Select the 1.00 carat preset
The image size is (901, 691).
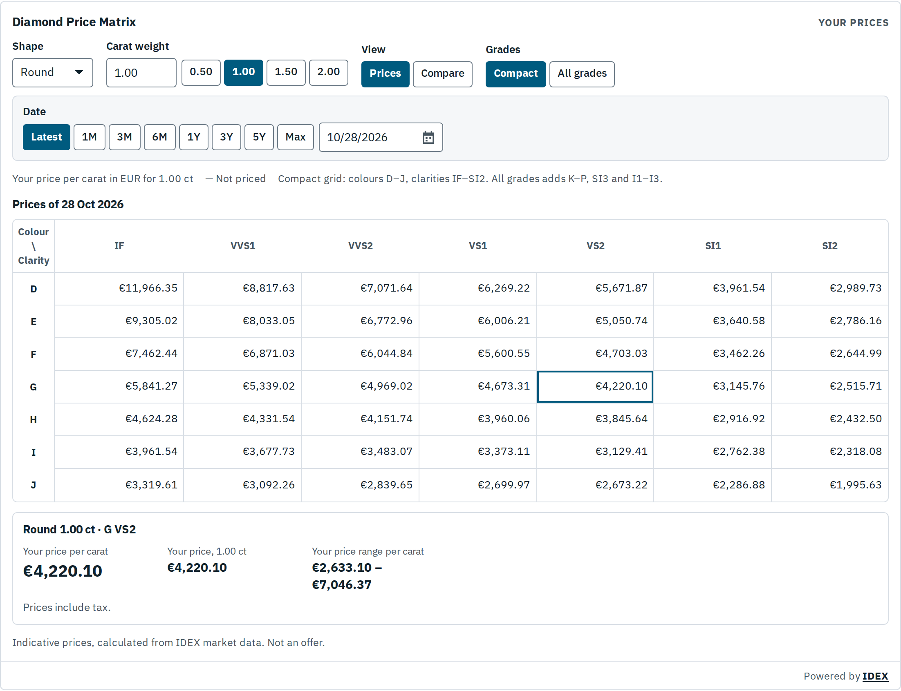[x=243, y=72]
